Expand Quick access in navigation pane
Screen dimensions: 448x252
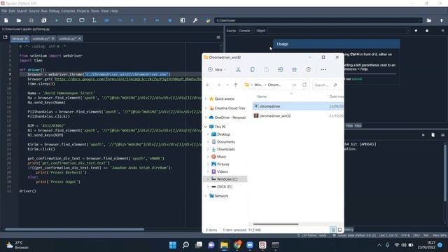(206, 99)
